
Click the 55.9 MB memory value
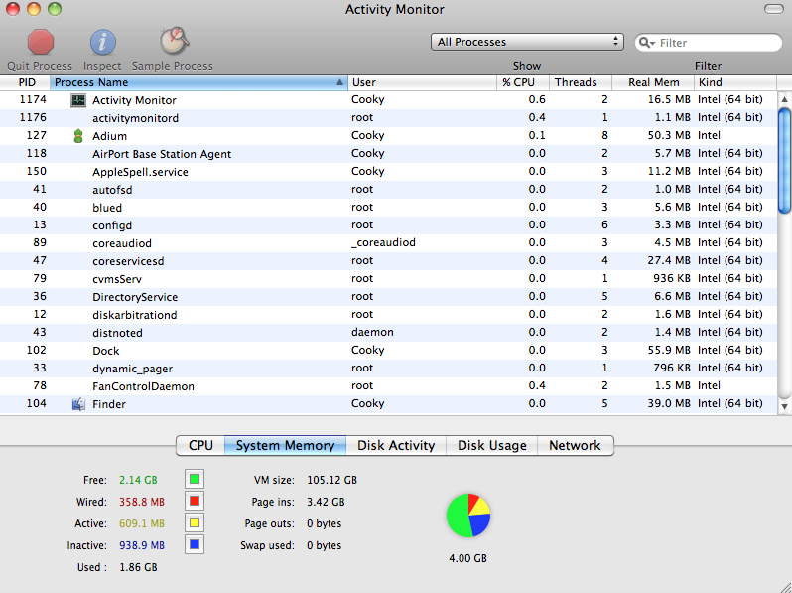point(669,350)
